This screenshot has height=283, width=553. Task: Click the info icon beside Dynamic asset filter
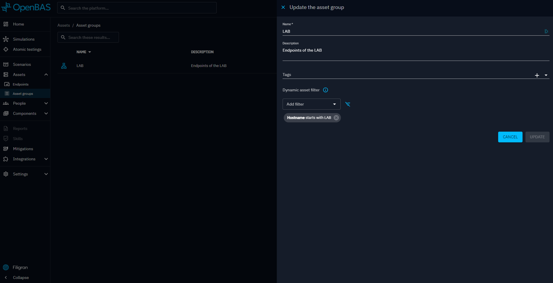pos(326,90)
